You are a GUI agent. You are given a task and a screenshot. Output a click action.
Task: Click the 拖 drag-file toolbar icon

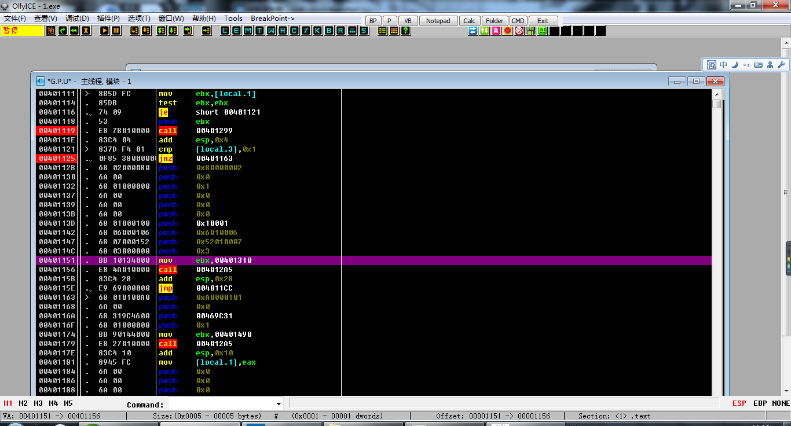(x=51, y=31)
